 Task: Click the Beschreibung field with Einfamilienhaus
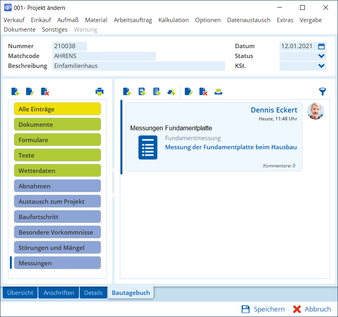click(138, 66)
